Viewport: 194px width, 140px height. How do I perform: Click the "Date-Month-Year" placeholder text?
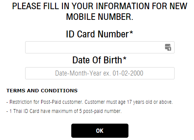[x=79, y=73]
